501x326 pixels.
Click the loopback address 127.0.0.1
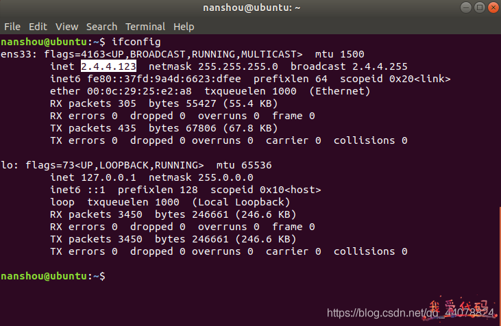(x=108, y=177)
